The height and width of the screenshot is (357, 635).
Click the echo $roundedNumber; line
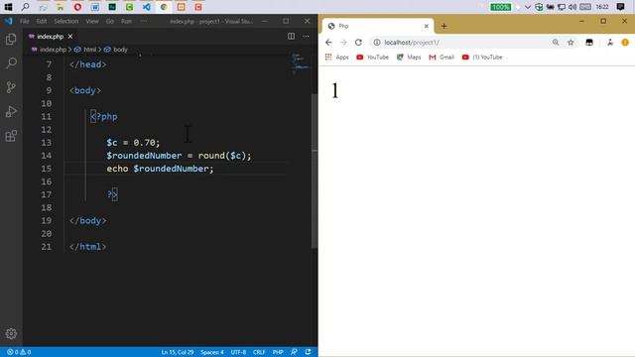(160, 169)
